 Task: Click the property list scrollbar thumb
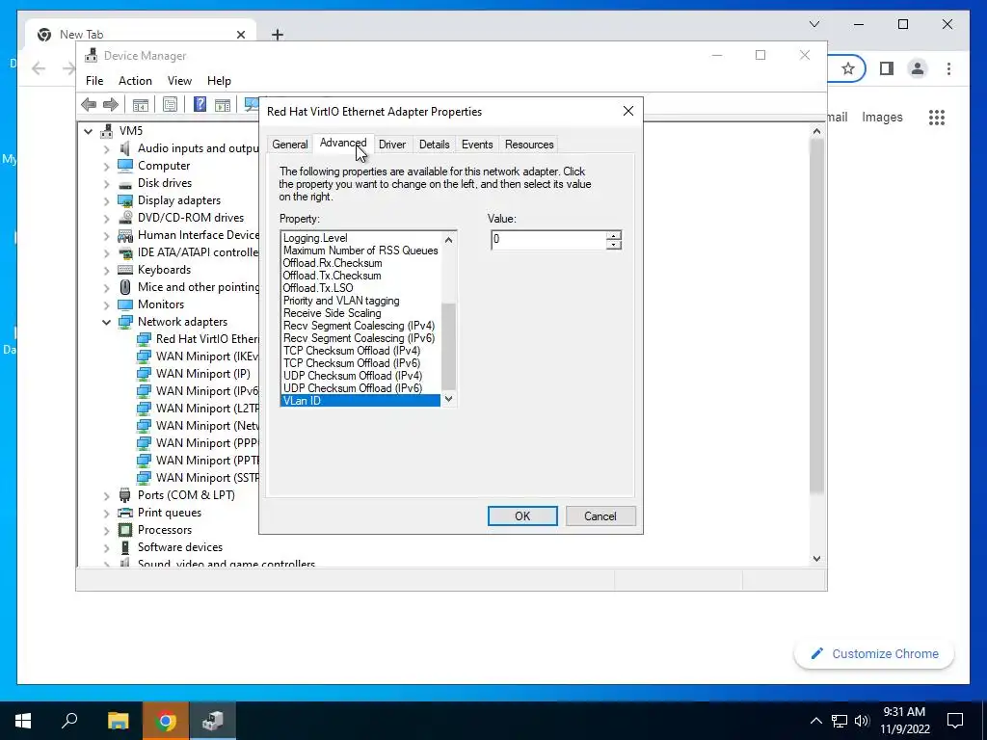[449, 346]
